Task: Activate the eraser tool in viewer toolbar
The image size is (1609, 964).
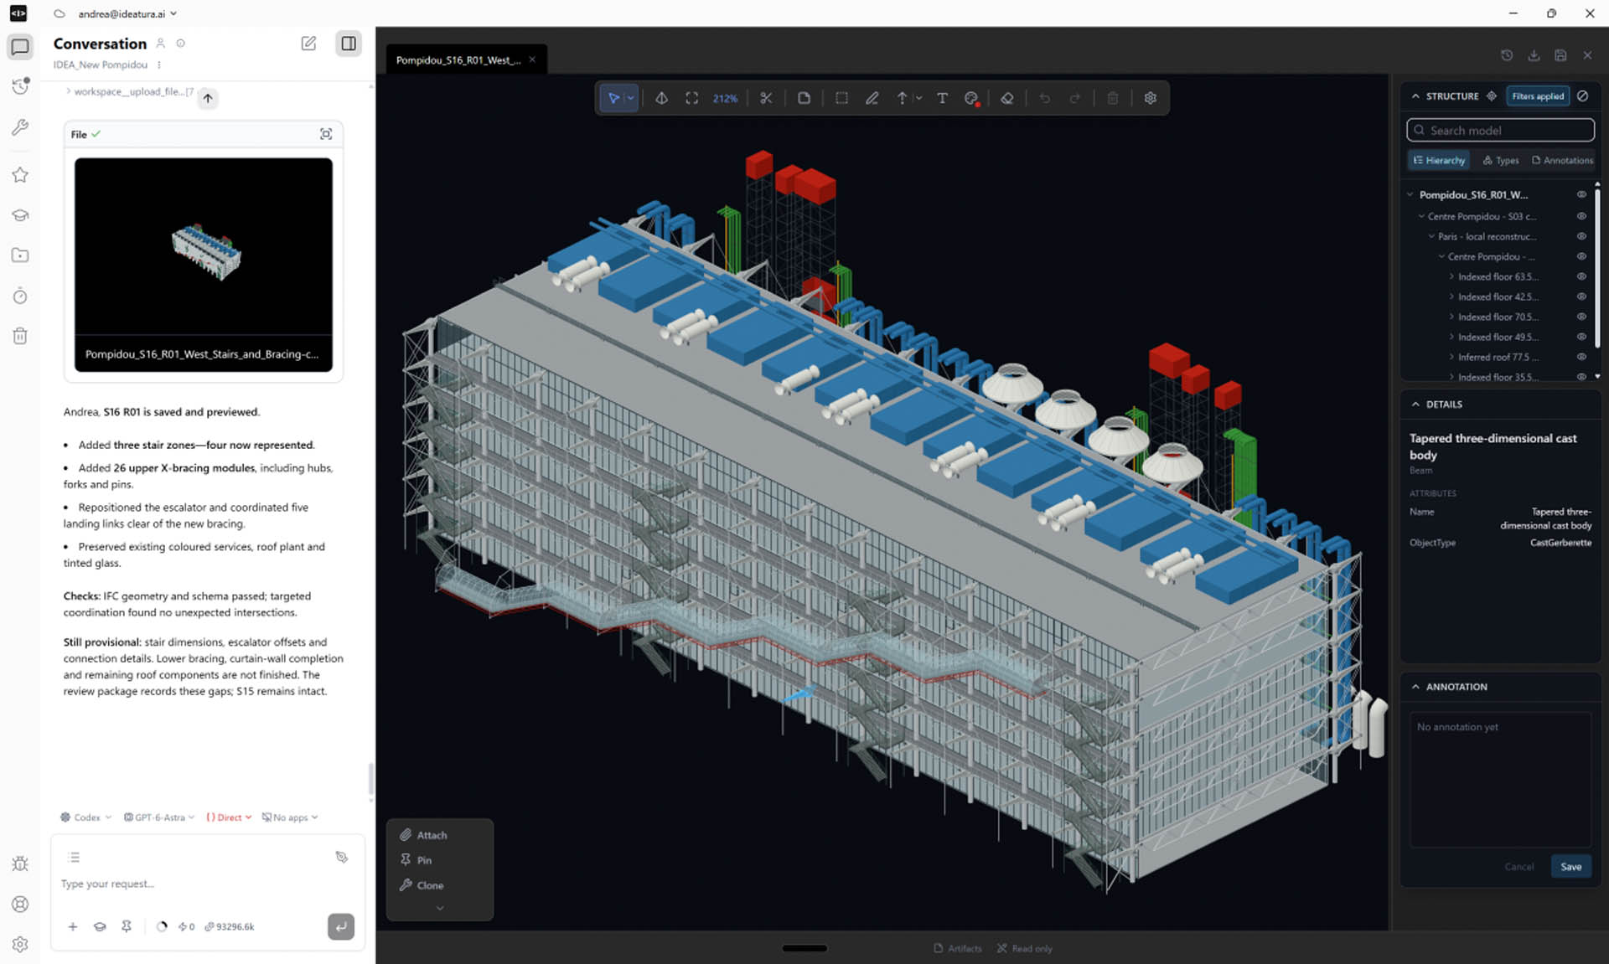Action: 1007,98
